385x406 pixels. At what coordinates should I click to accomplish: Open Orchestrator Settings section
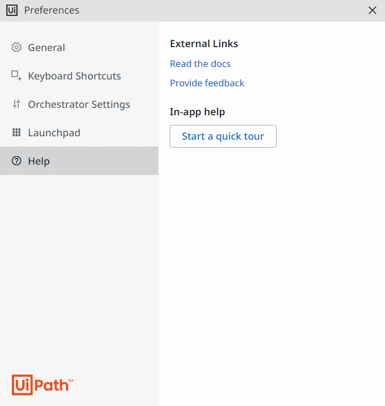coord(79,104)
